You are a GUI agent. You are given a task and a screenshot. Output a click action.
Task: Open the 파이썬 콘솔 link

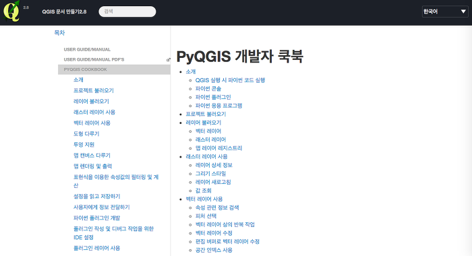point(208,89)
